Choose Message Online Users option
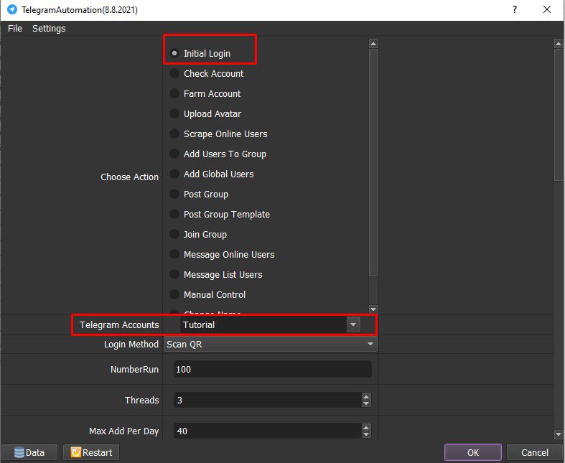The width and height of the screenshot is (565, 463). tap(174, 254)
